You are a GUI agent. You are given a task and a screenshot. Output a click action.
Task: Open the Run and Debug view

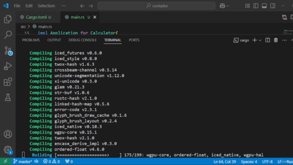pos(8,66)
